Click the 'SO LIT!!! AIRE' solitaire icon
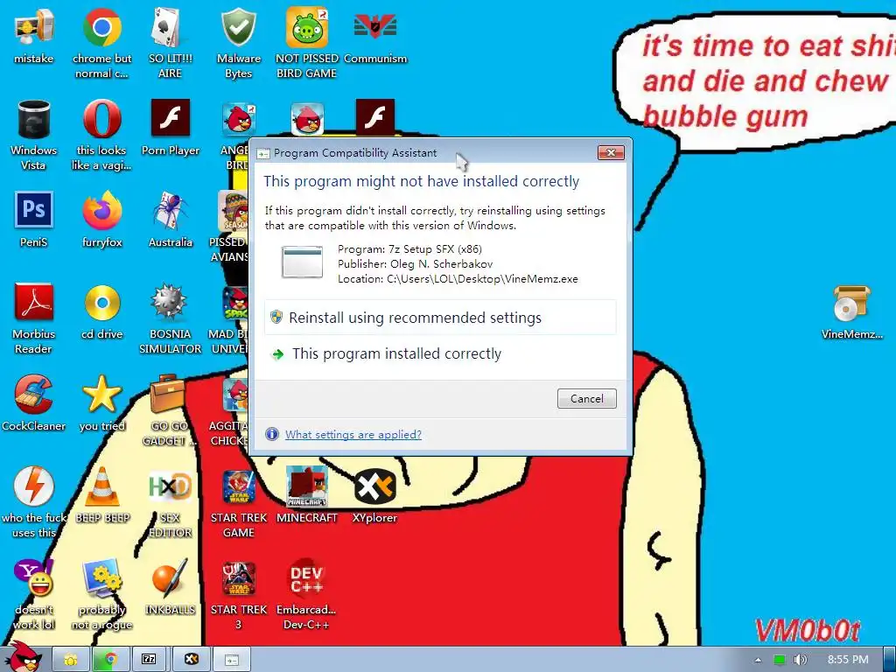This screenshot has width=896, height=672. [170, 43]
